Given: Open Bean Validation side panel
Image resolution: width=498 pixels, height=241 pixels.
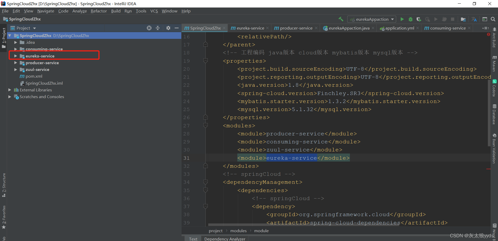Looking at the screenshot, I should [x=494, y=148].
